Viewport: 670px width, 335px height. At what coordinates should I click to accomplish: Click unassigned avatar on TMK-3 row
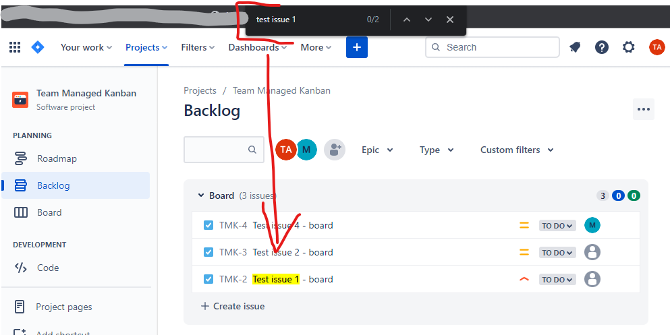[x=592, y=252]
